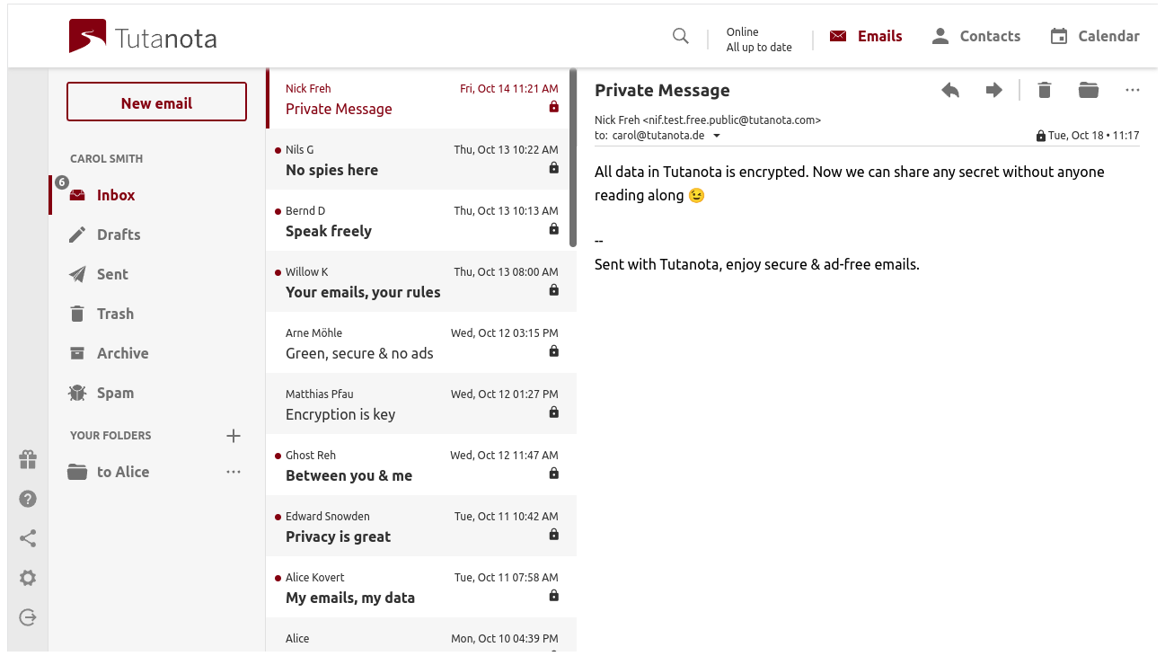Click the lock icon on 'Encryption is key'
This screenshot has width=1165, height=656.
(x=553, y=412)
